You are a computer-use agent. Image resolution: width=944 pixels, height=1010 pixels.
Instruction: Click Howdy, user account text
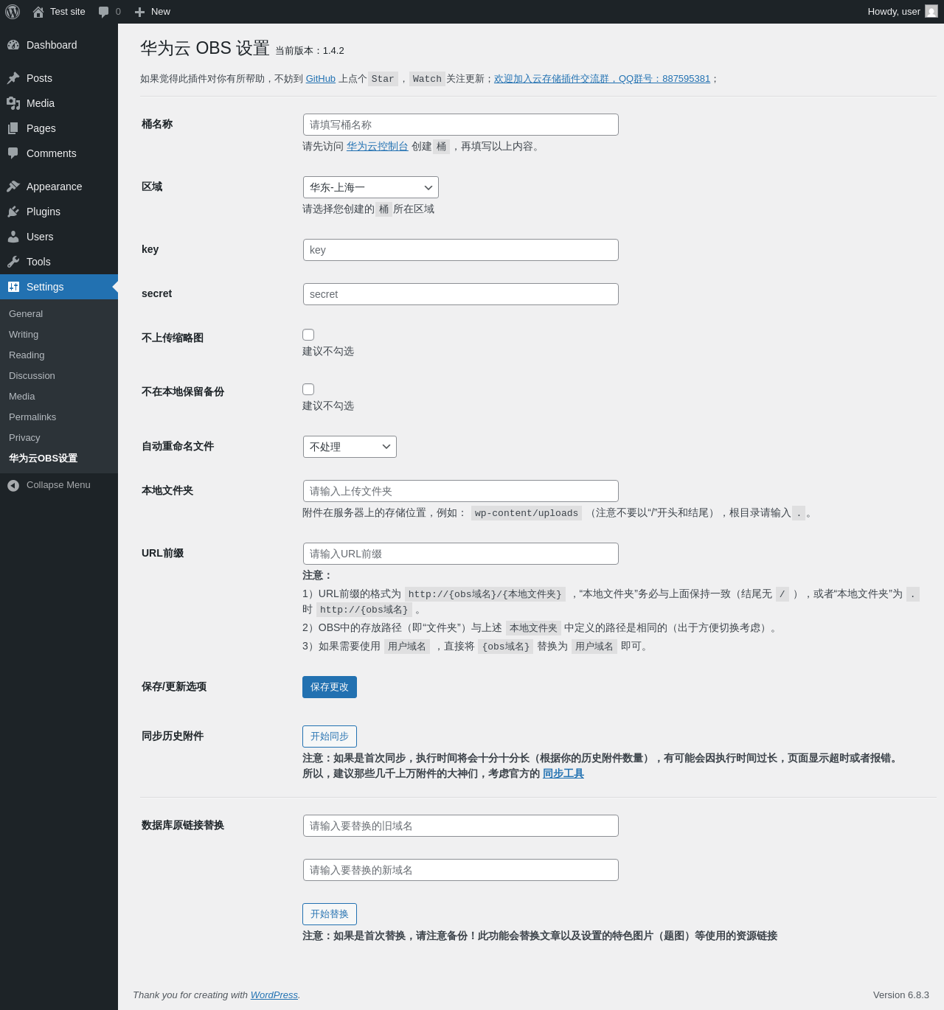click(x=894, y=12)
